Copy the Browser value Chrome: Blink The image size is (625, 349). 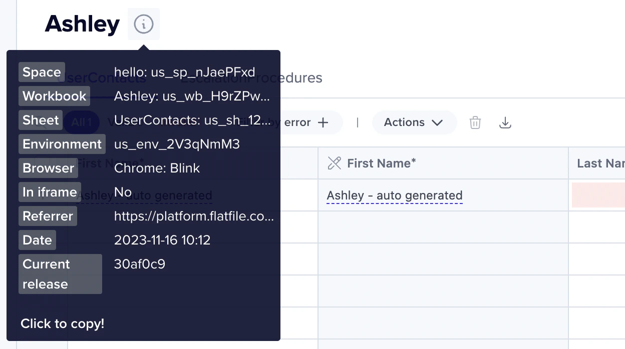(x=157, y=168)
